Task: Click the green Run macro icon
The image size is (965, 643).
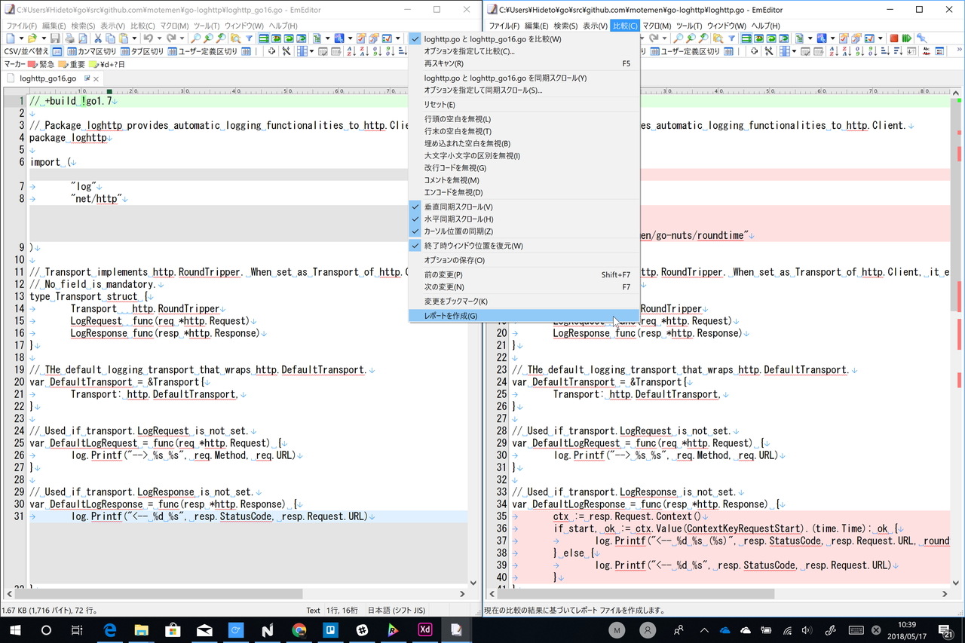Action: pyautogui.click(x=906, y=38)
